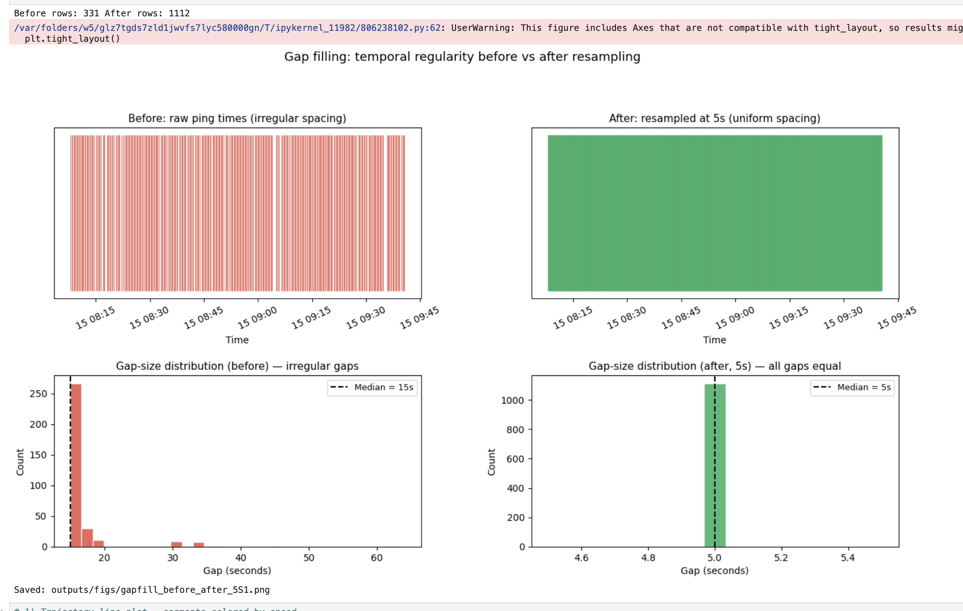Click the 'Saved: outputs/figs' output text line

[142, 590]
